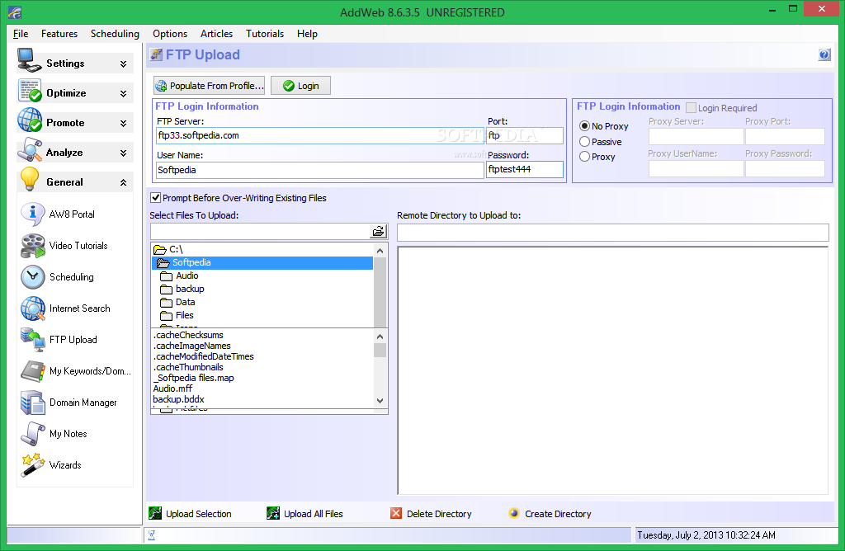Click the Promote globe icon
The height and width of the screenshot is (551, 845).
(x=30, y=120)
